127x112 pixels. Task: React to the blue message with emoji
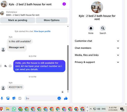tap(10, 66)
